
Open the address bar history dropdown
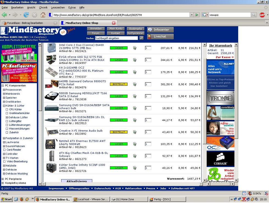tap(192, 15)
